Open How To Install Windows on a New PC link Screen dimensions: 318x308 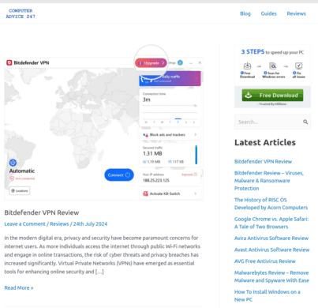[x=267, y=295]
